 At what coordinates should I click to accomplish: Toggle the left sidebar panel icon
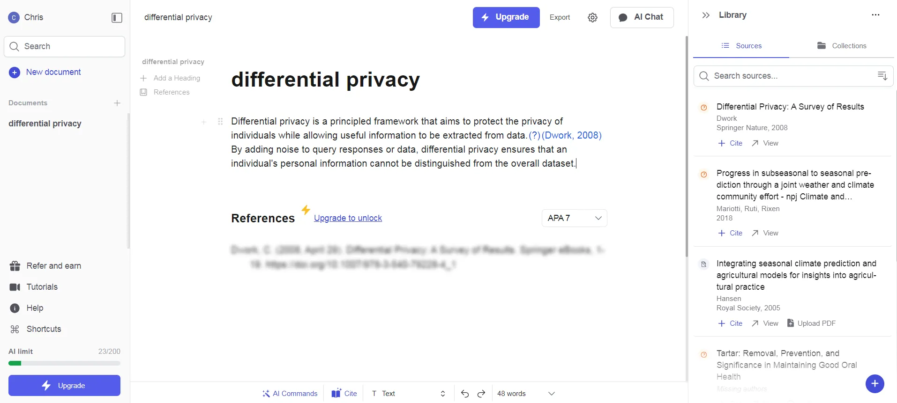pyautogui.click(x=117, y=18)
